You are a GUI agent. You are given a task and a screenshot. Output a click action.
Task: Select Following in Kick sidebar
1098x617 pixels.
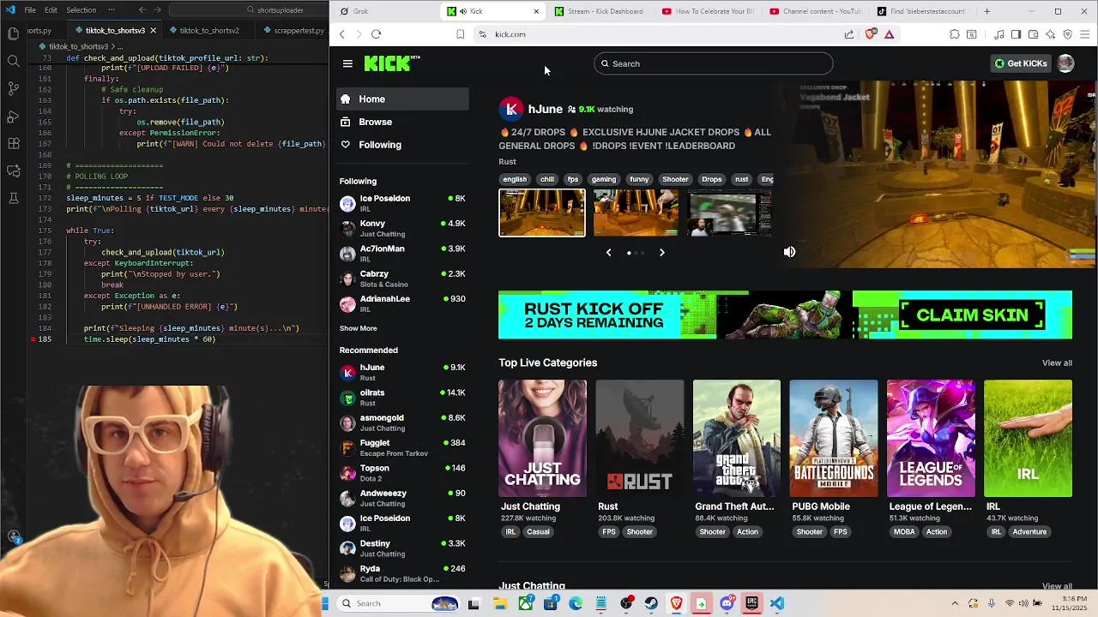click(402, 145)
